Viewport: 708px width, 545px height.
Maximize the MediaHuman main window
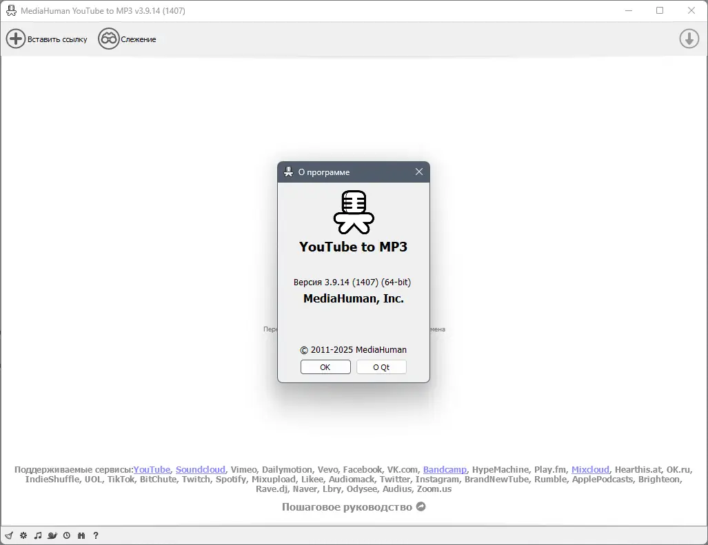tap(660, 10)
